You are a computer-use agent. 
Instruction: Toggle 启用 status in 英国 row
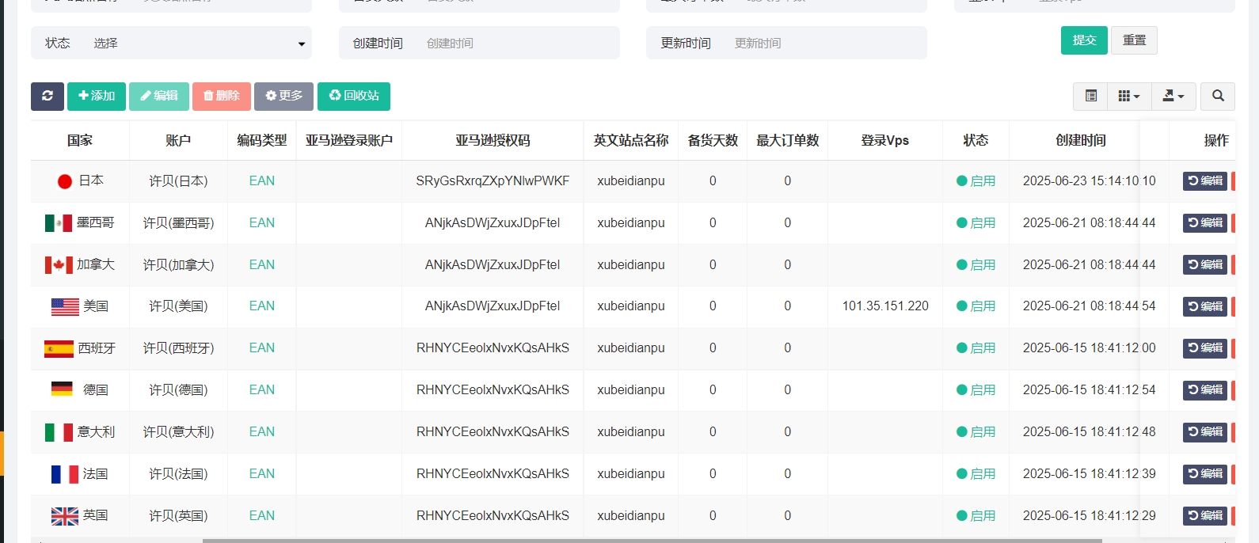(x=976, y=516)
